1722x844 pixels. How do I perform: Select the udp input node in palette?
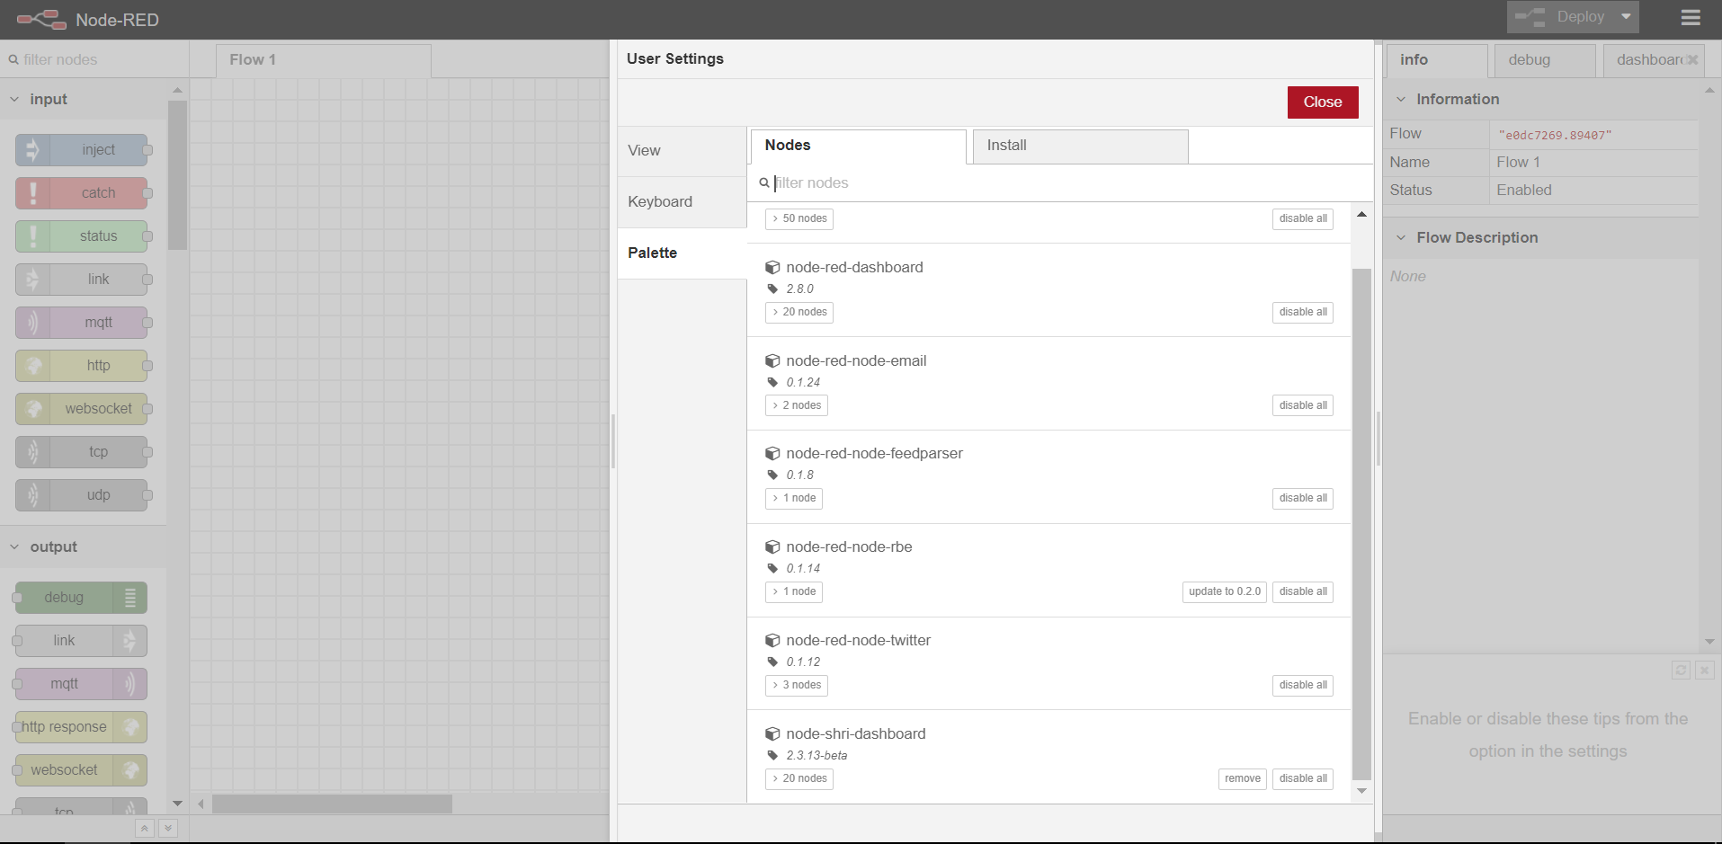(x=82, y=495)
